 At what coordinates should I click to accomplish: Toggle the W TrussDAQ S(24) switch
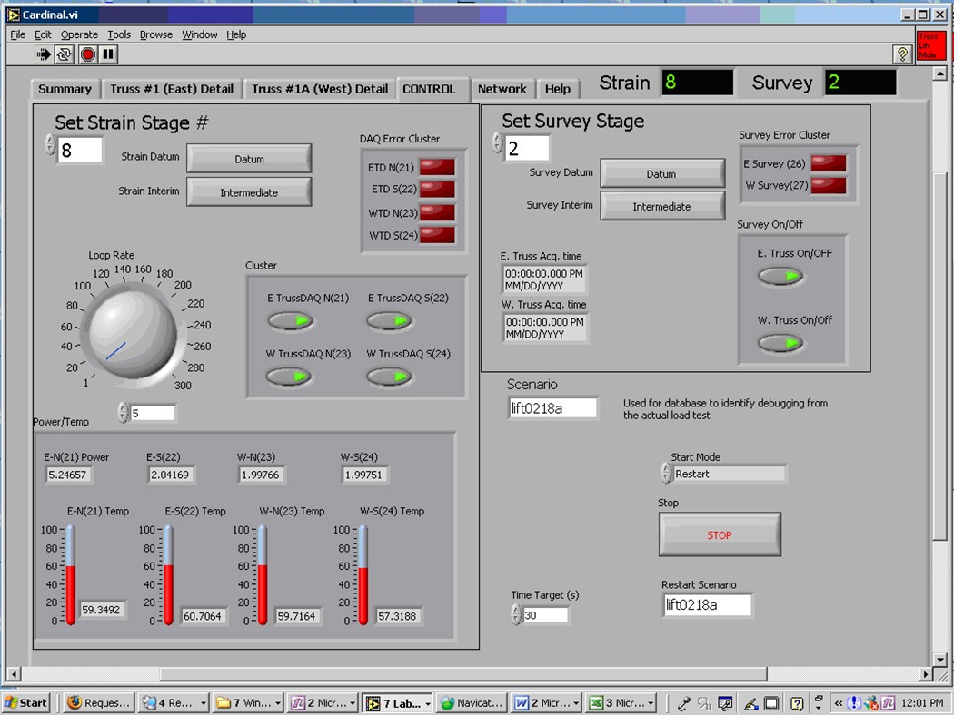coord(390,377)
